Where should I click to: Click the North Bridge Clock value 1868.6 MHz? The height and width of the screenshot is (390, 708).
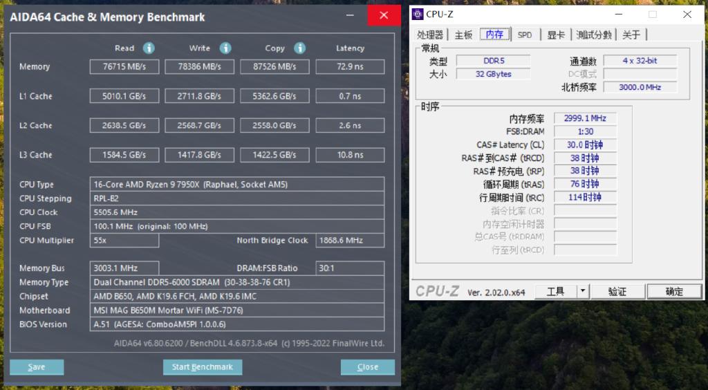[350, 240]
